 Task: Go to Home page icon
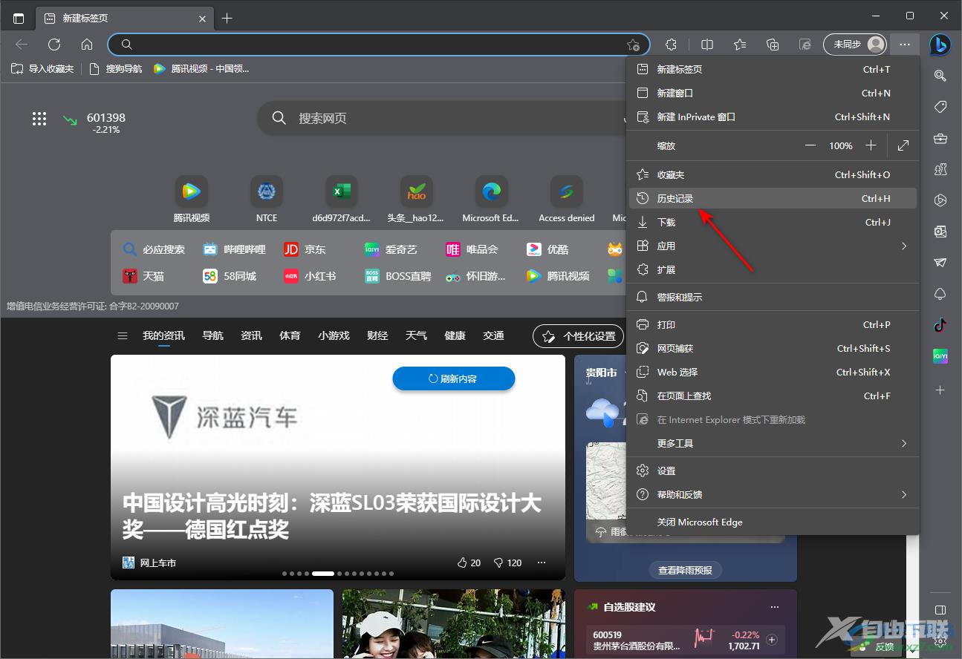tap(87, 45)
